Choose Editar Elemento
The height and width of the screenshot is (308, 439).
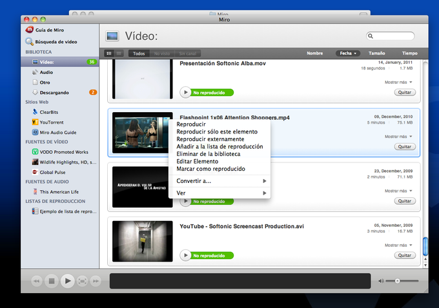coord(219,161)
